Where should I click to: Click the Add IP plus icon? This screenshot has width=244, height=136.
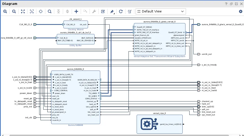(76, 11)
